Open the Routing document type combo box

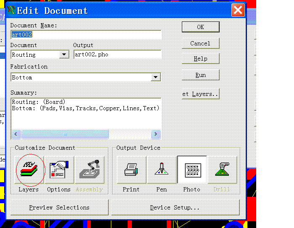click(x=40, y=54)
